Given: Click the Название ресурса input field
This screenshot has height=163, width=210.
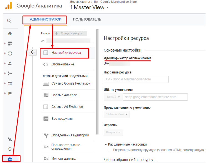Looking at the screenshot, I should tap(136, 79).
